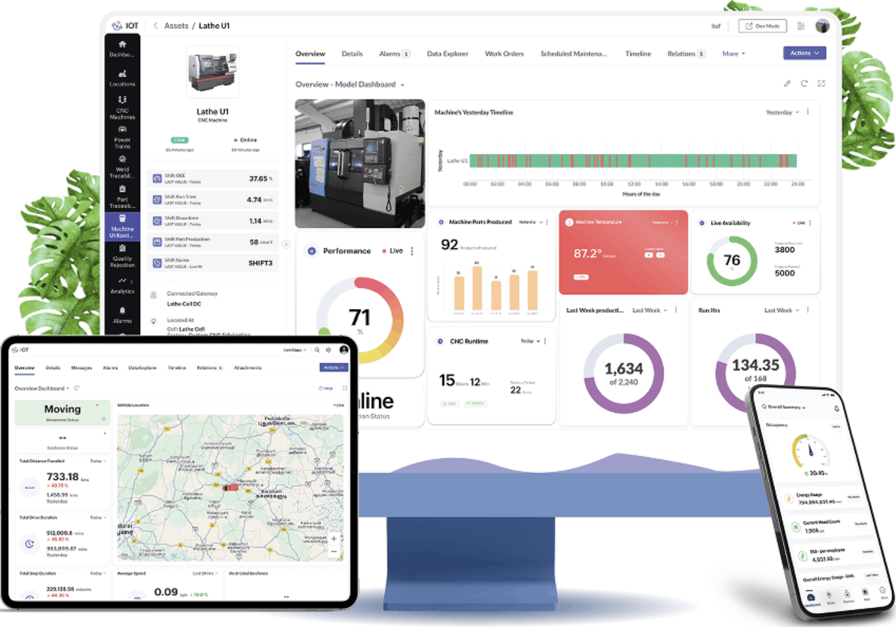Click the Lathe U1 timeline status bar
The height and width of the screenshot is (627, 896).
pos(633,161)
